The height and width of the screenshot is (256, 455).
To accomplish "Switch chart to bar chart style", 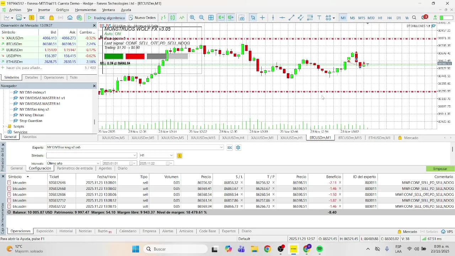I will pos(163,17).
